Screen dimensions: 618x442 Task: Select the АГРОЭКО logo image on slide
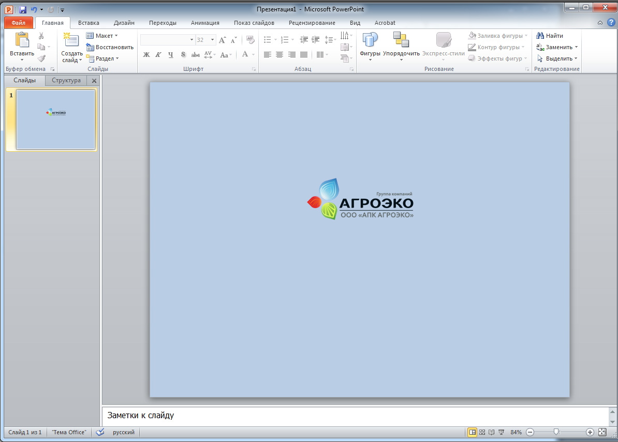click(360, 199)
